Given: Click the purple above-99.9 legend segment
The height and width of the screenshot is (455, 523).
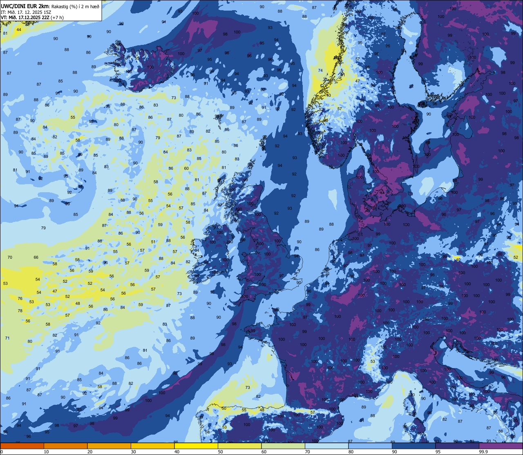Looking at the screenshot, I should [x=501, y=446].
